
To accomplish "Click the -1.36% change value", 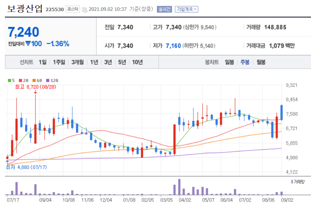I will click(x=58, y=44).
